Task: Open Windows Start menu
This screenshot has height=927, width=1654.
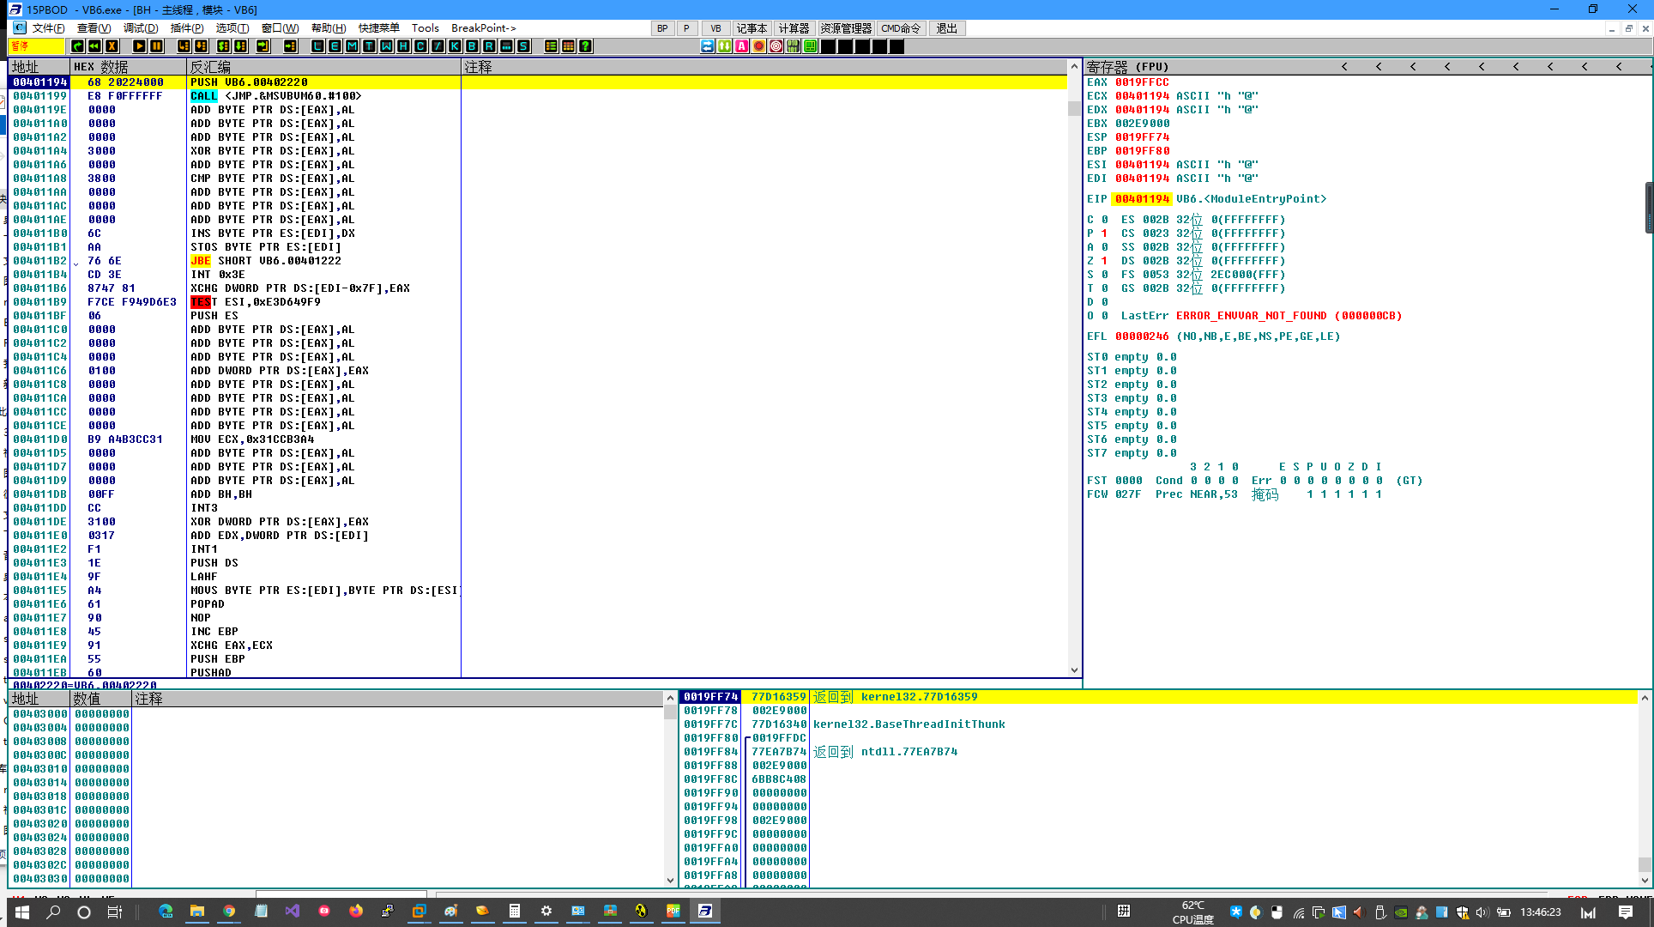Action: 22,912
